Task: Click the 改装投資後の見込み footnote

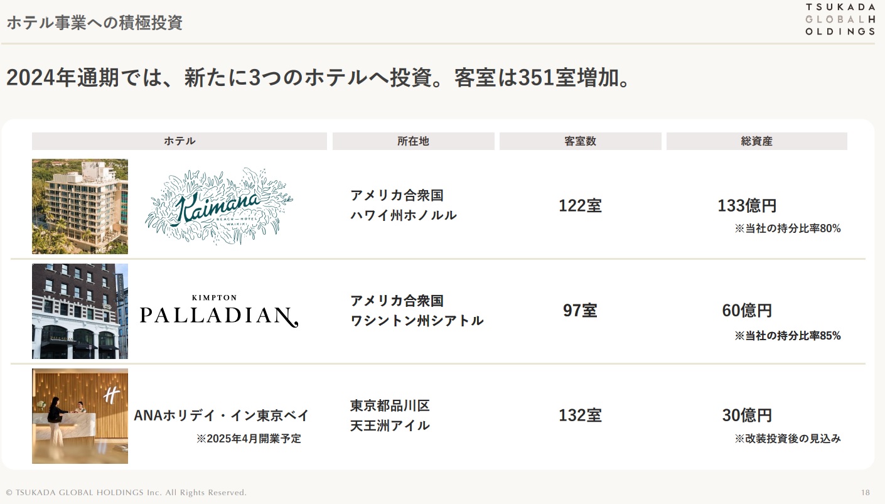Action: point(788,439)
